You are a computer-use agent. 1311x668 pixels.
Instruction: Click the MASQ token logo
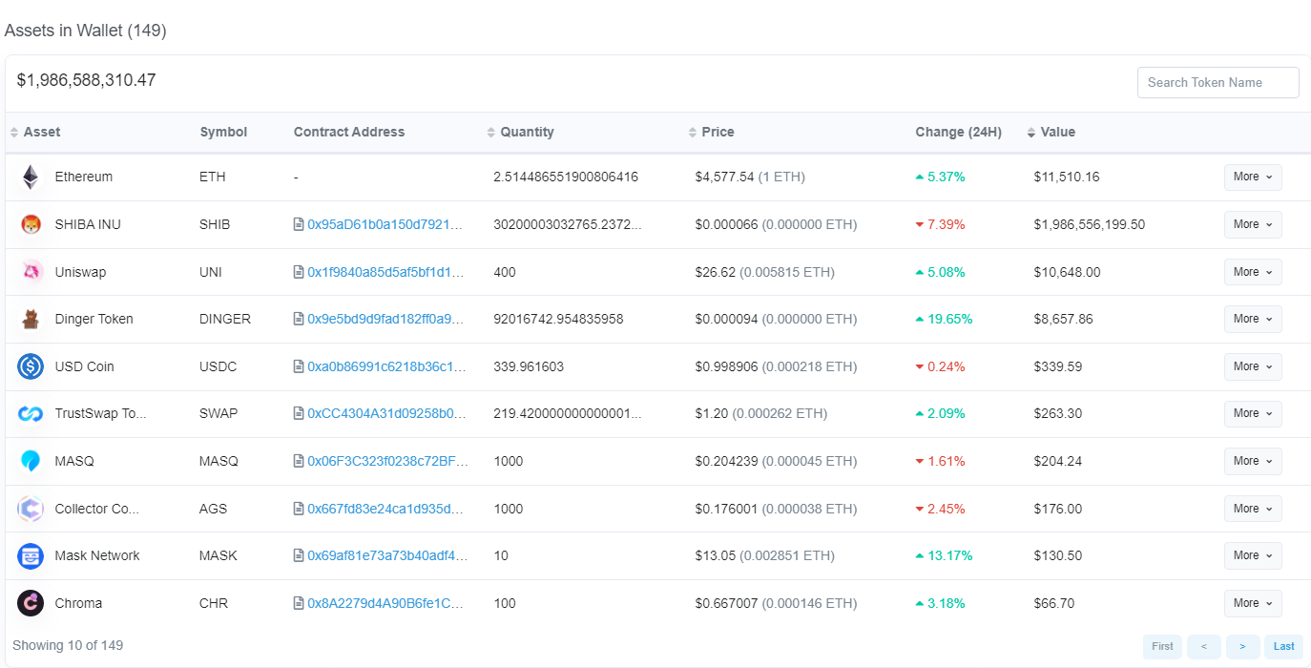click(x=31, y=461)
